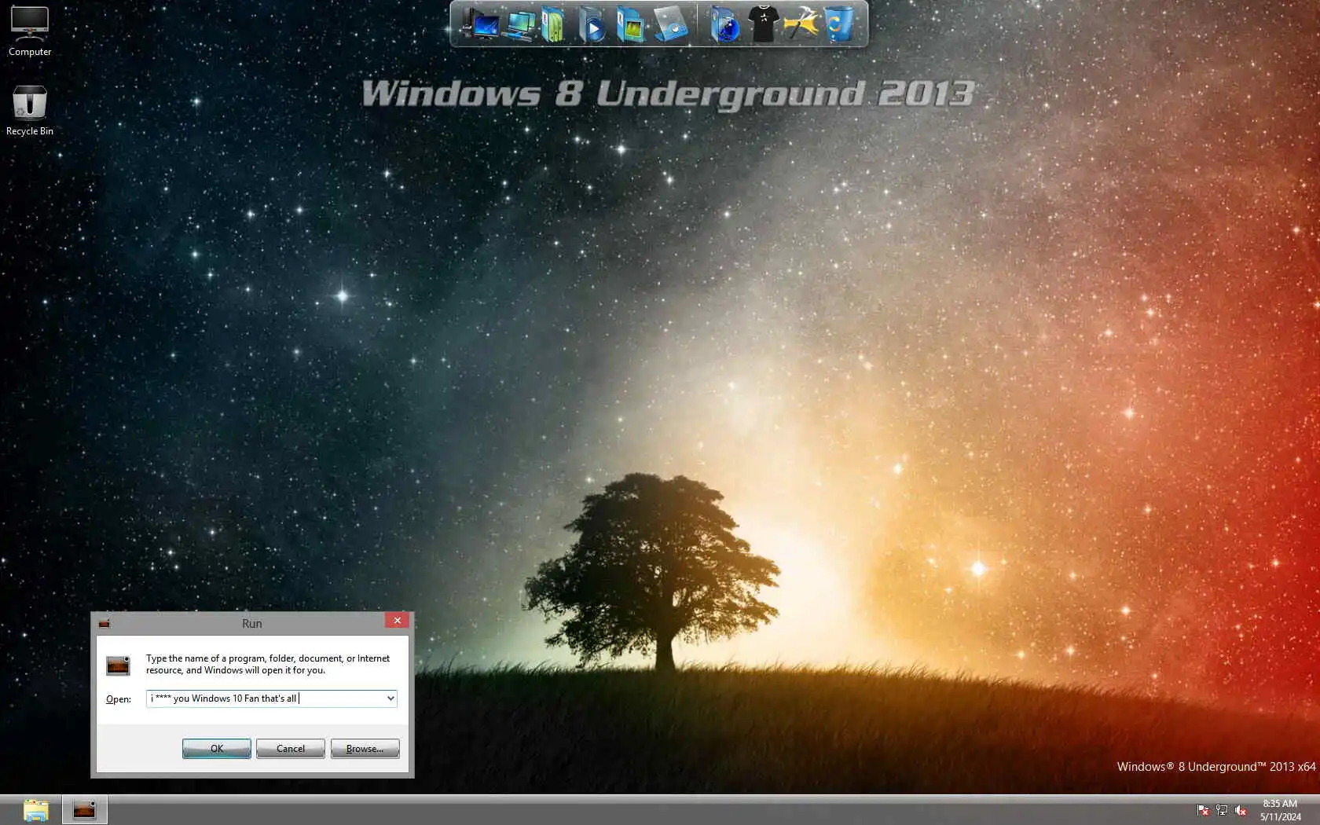Image resolution: width=1320 pixels, height=825 pixels.
Task: Open the pictures folder icon in the dock
Action: 630,24
